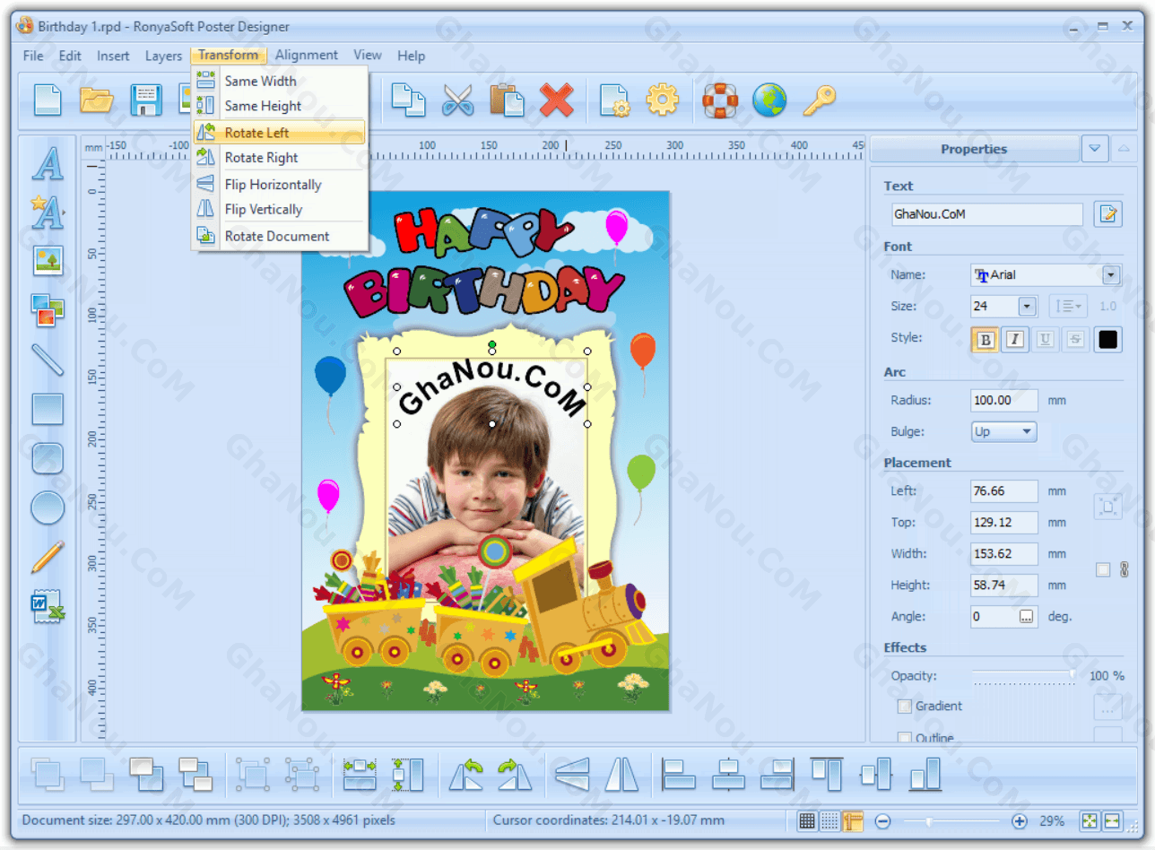The width and height of the screenshot is (1155, 850).
Task: Click the status bar zoom slider
Action: click(951, 820)
